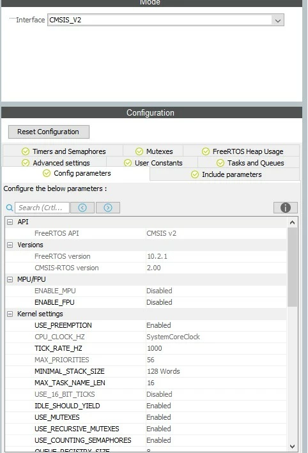Select the MAX_TASK_NAME_LEN parameter

[146, 383]
